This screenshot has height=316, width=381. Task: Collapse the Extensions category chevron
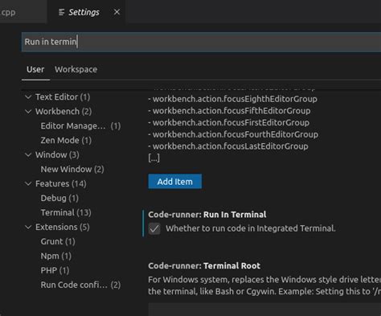point(28,228)
